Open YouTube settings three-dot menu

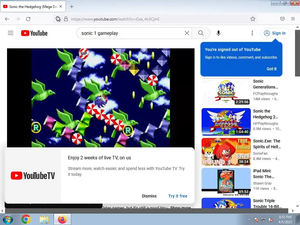tap(252, 33)
